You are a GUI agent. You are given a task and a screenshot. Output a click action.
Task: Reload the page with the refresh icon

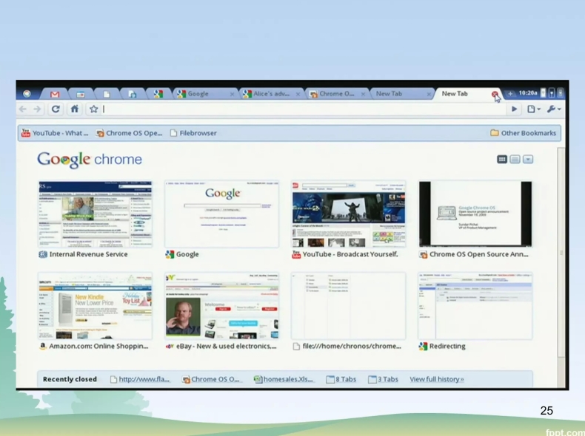pos(56,109)
